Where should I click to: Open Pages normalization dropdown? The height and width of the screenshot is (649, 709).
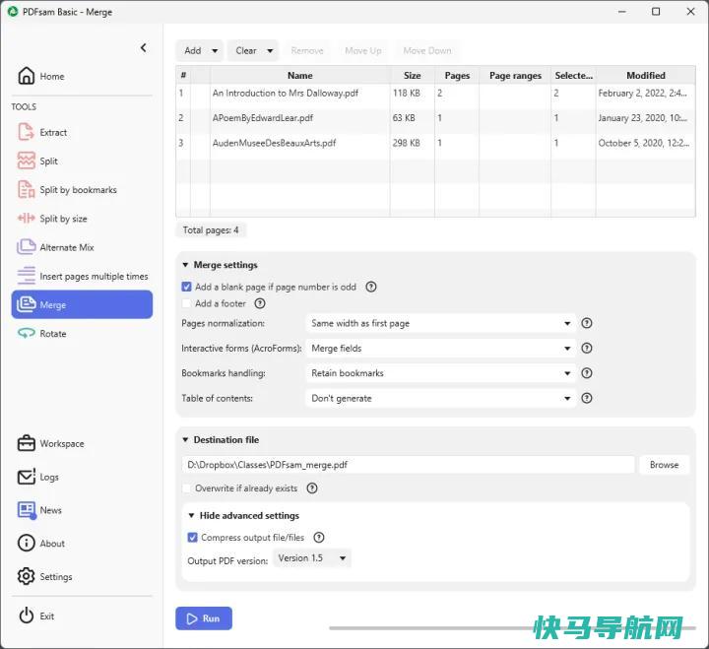[x=441, y=323]
